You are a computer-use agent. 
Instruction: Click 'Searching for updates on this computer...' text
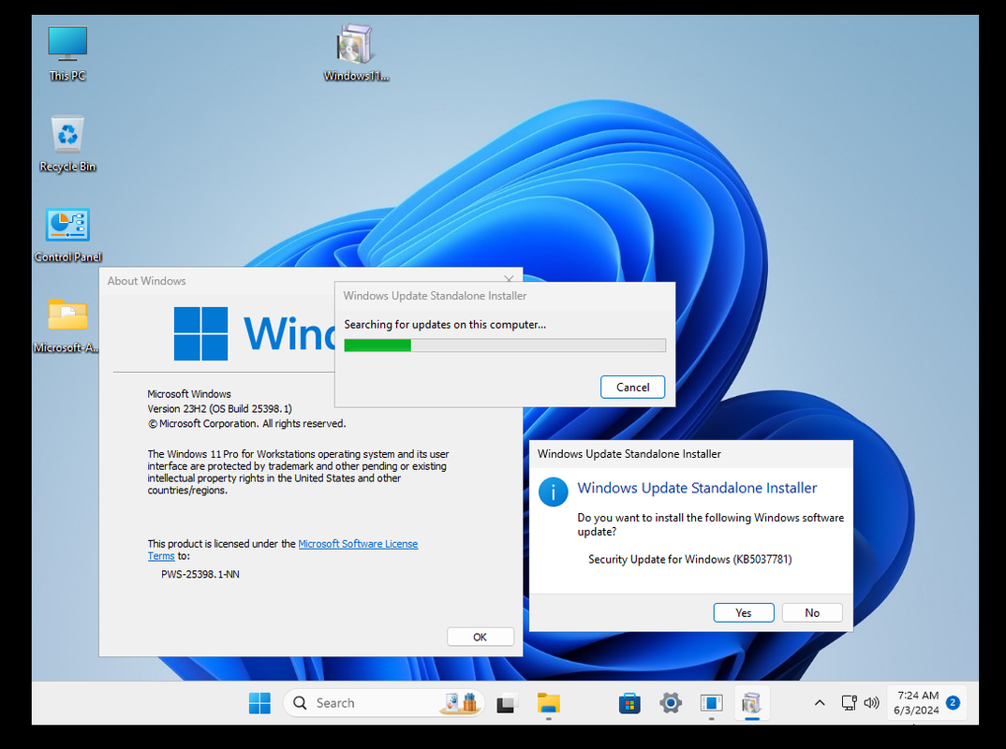[x=445, y=325]
